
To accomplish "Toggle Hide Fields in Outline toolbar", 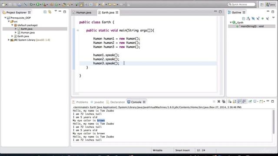I will pos(253,18).
